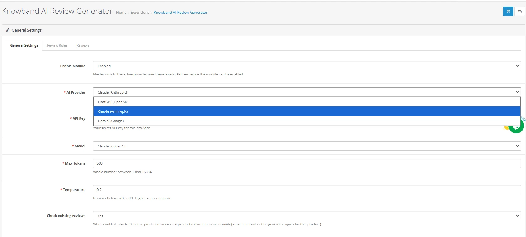Screen dimensions: 526x237
Task: Click 'Your secret API key' help text
Action: pos(122,128)
